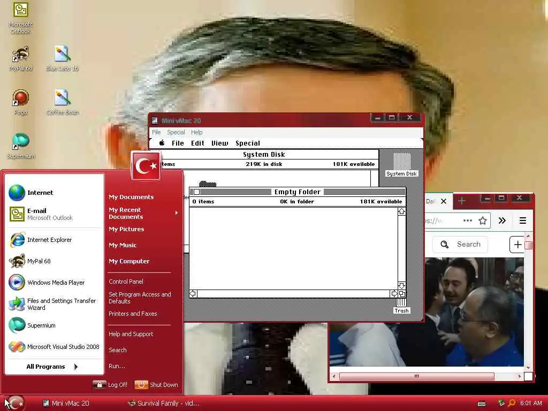
Task: Open Windows Media Player from Start menu
Action: (55, 283)
